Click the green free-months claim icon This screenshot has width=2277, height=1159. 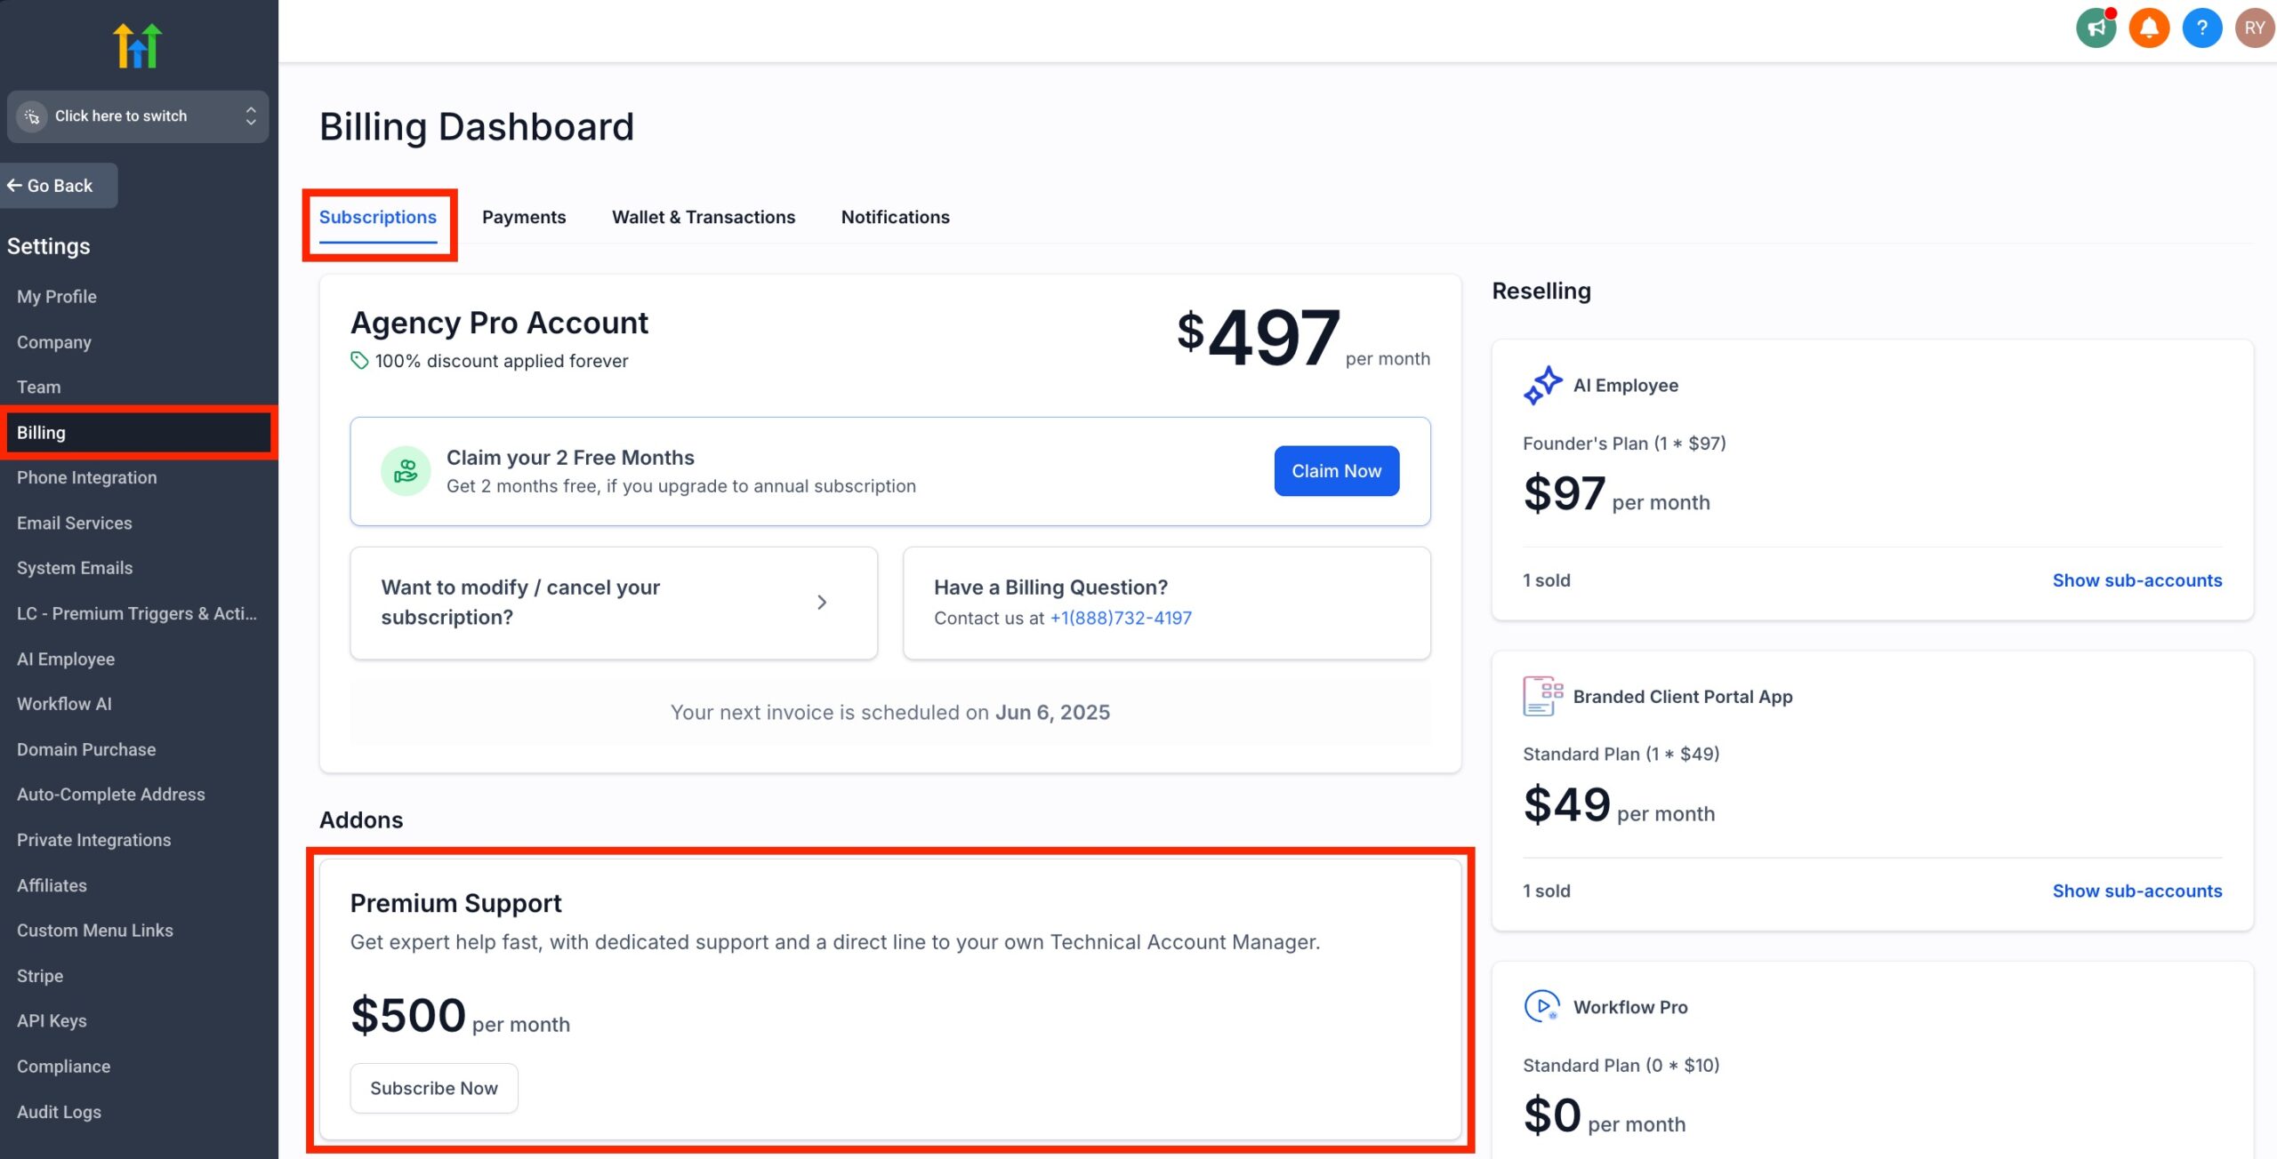[406, 471]
